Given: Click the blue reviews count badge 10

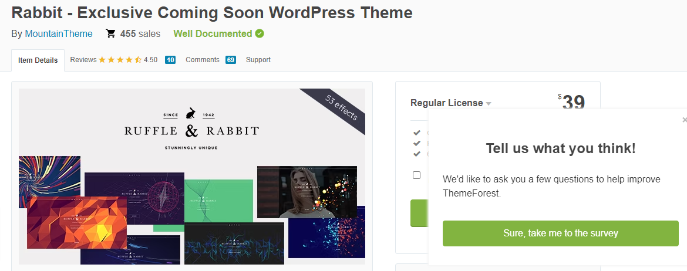Looking at the screenshot, I should pyautogui.click(x=170, y=60).
